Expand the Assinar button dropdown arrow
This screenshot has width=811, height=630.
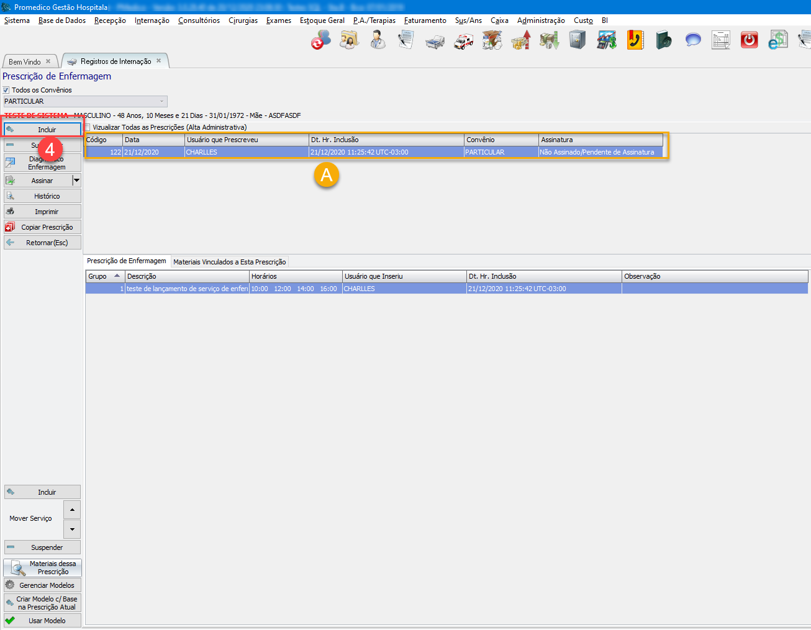click(x=76, y=181)
